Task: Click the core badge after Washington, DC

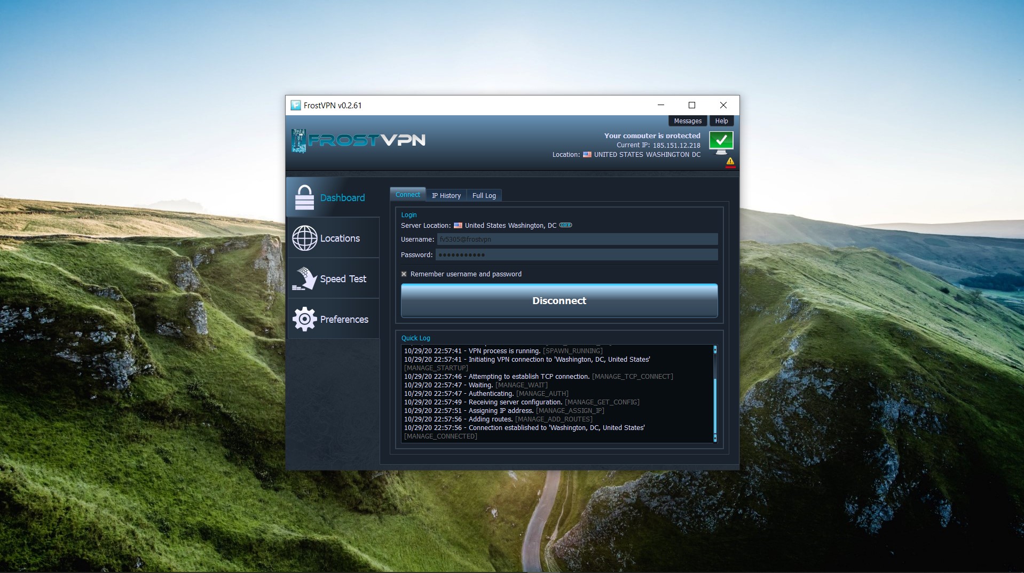Action: pos(565,225)
